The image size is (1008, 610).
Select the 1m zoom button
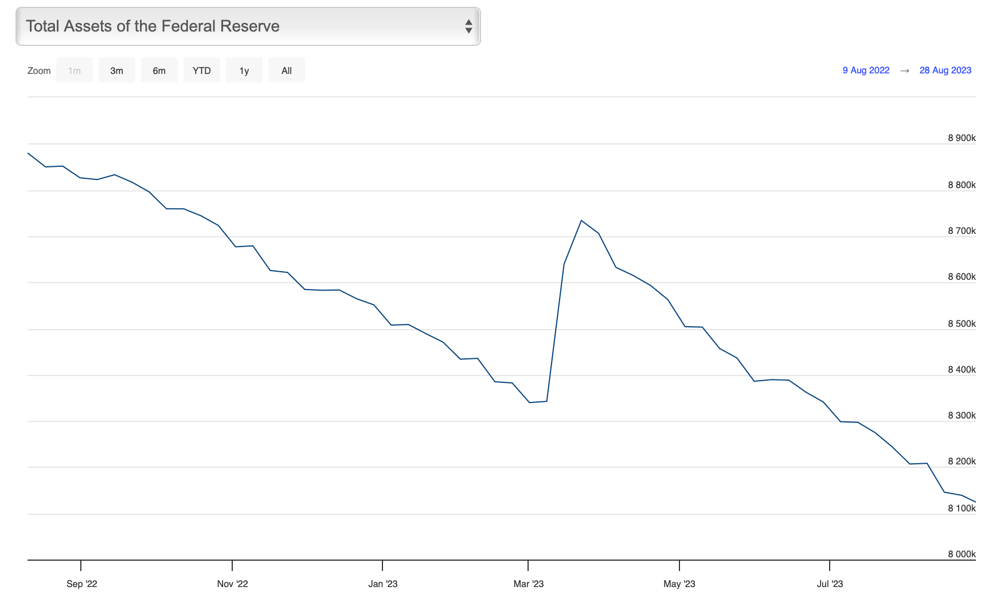click(x=75, y=71)
